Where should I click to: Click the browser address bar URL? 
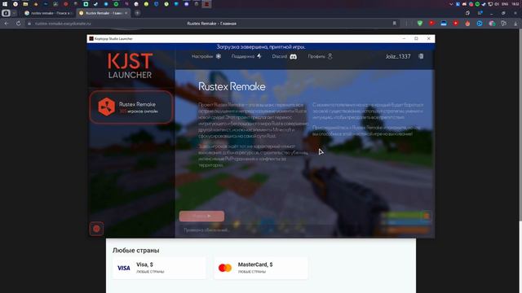pyautogui.click(x=63, y=24)
